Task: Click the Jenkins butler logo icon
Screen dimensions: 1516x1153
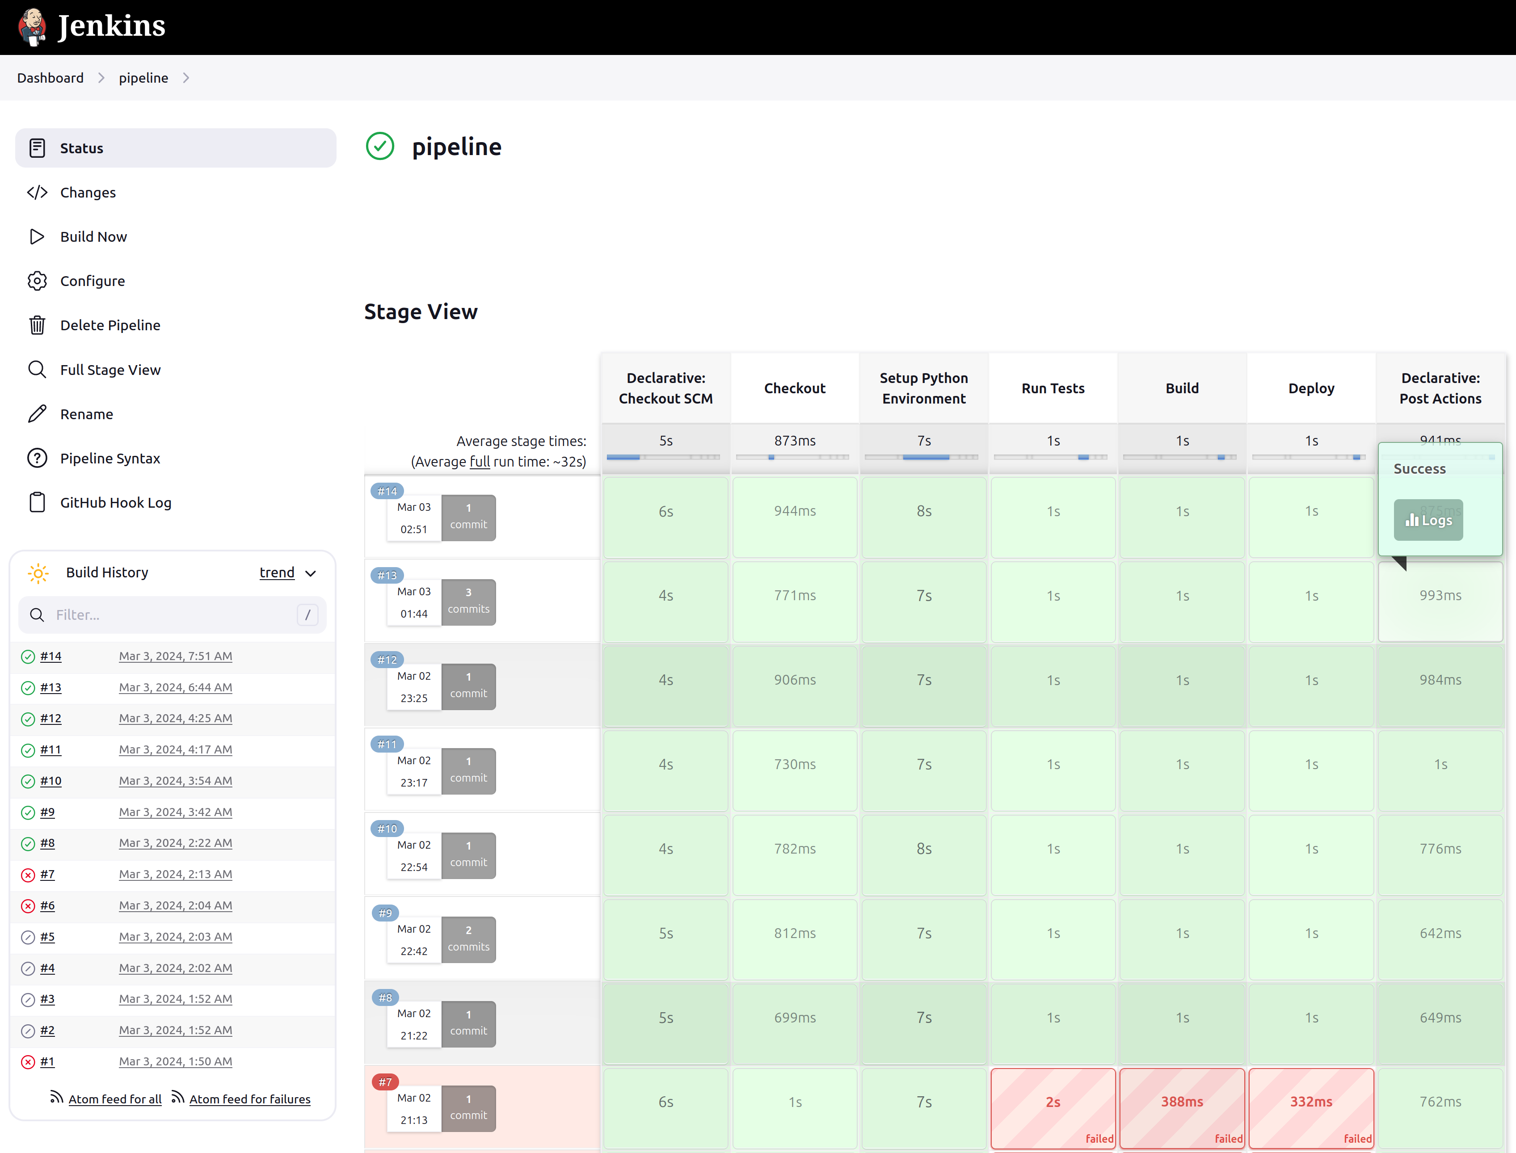Action: click(32, 27)
